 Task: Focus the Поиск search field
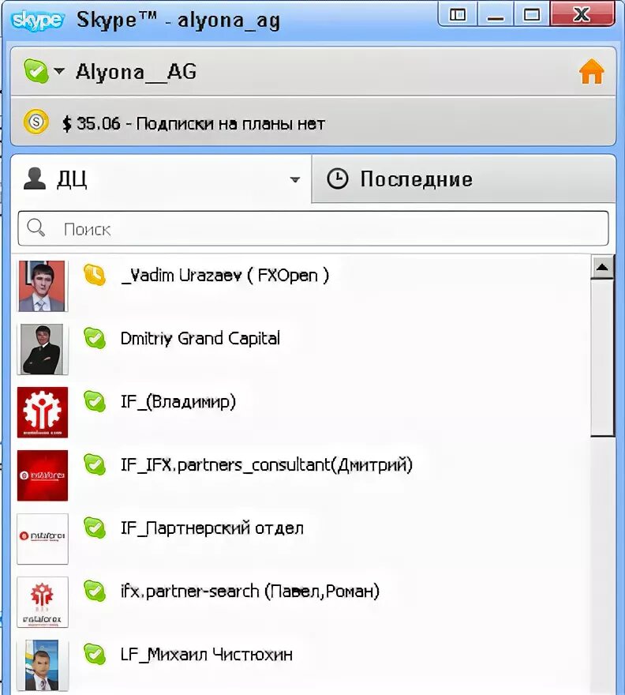[313, 229]
